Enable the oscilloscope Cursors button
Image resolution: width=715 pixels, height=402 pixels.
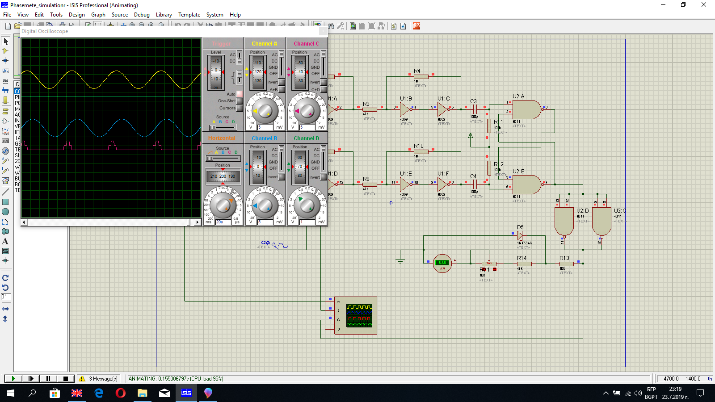point(240,108)
